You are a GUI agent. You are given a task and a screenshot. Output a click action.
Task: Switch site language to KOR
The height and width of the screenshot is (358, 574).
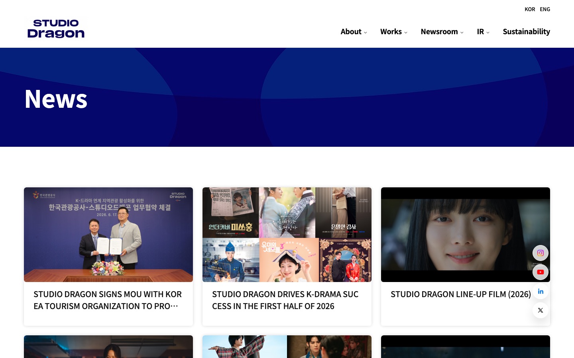(530, 9)
